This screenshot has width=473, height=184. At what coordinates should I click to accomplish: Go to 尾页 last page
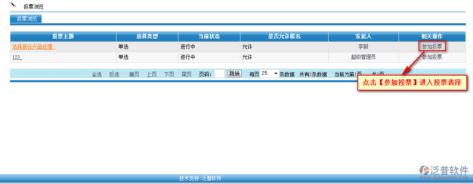187,74
